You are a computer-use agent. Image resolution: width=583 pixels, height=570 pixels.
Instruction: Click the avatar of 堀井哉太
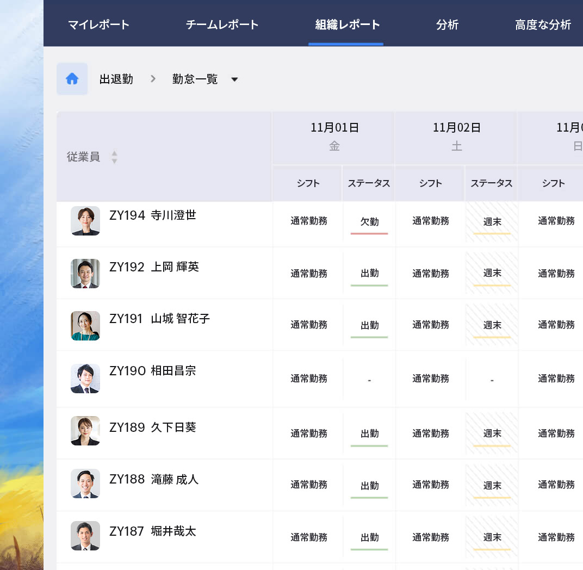pyautogui.click(x=85, y=535)
